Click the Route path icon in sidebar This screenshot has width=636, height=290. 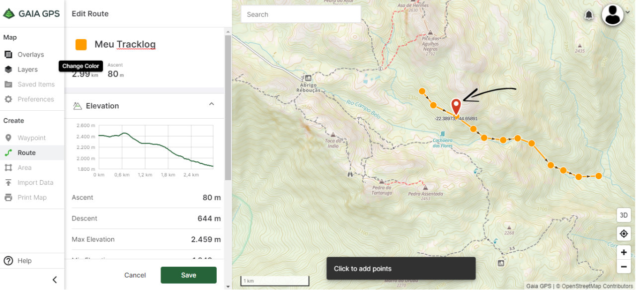click(x=8, y=153)
